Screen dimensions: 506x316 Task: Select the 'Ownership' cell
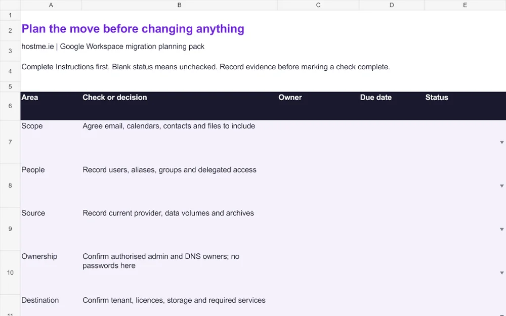point(51,273)
